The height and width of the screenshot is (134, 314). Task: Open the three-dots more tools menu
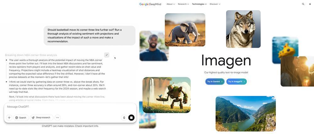click(57, 118)
